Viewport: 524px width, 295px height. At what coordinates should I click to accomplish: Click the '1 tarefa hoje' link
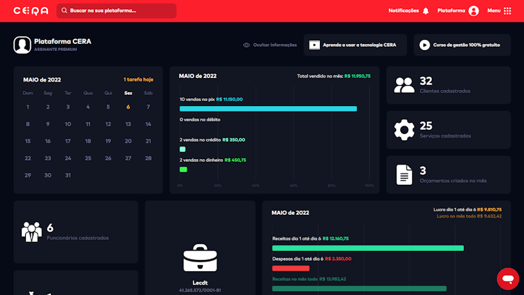coord(138,80)
